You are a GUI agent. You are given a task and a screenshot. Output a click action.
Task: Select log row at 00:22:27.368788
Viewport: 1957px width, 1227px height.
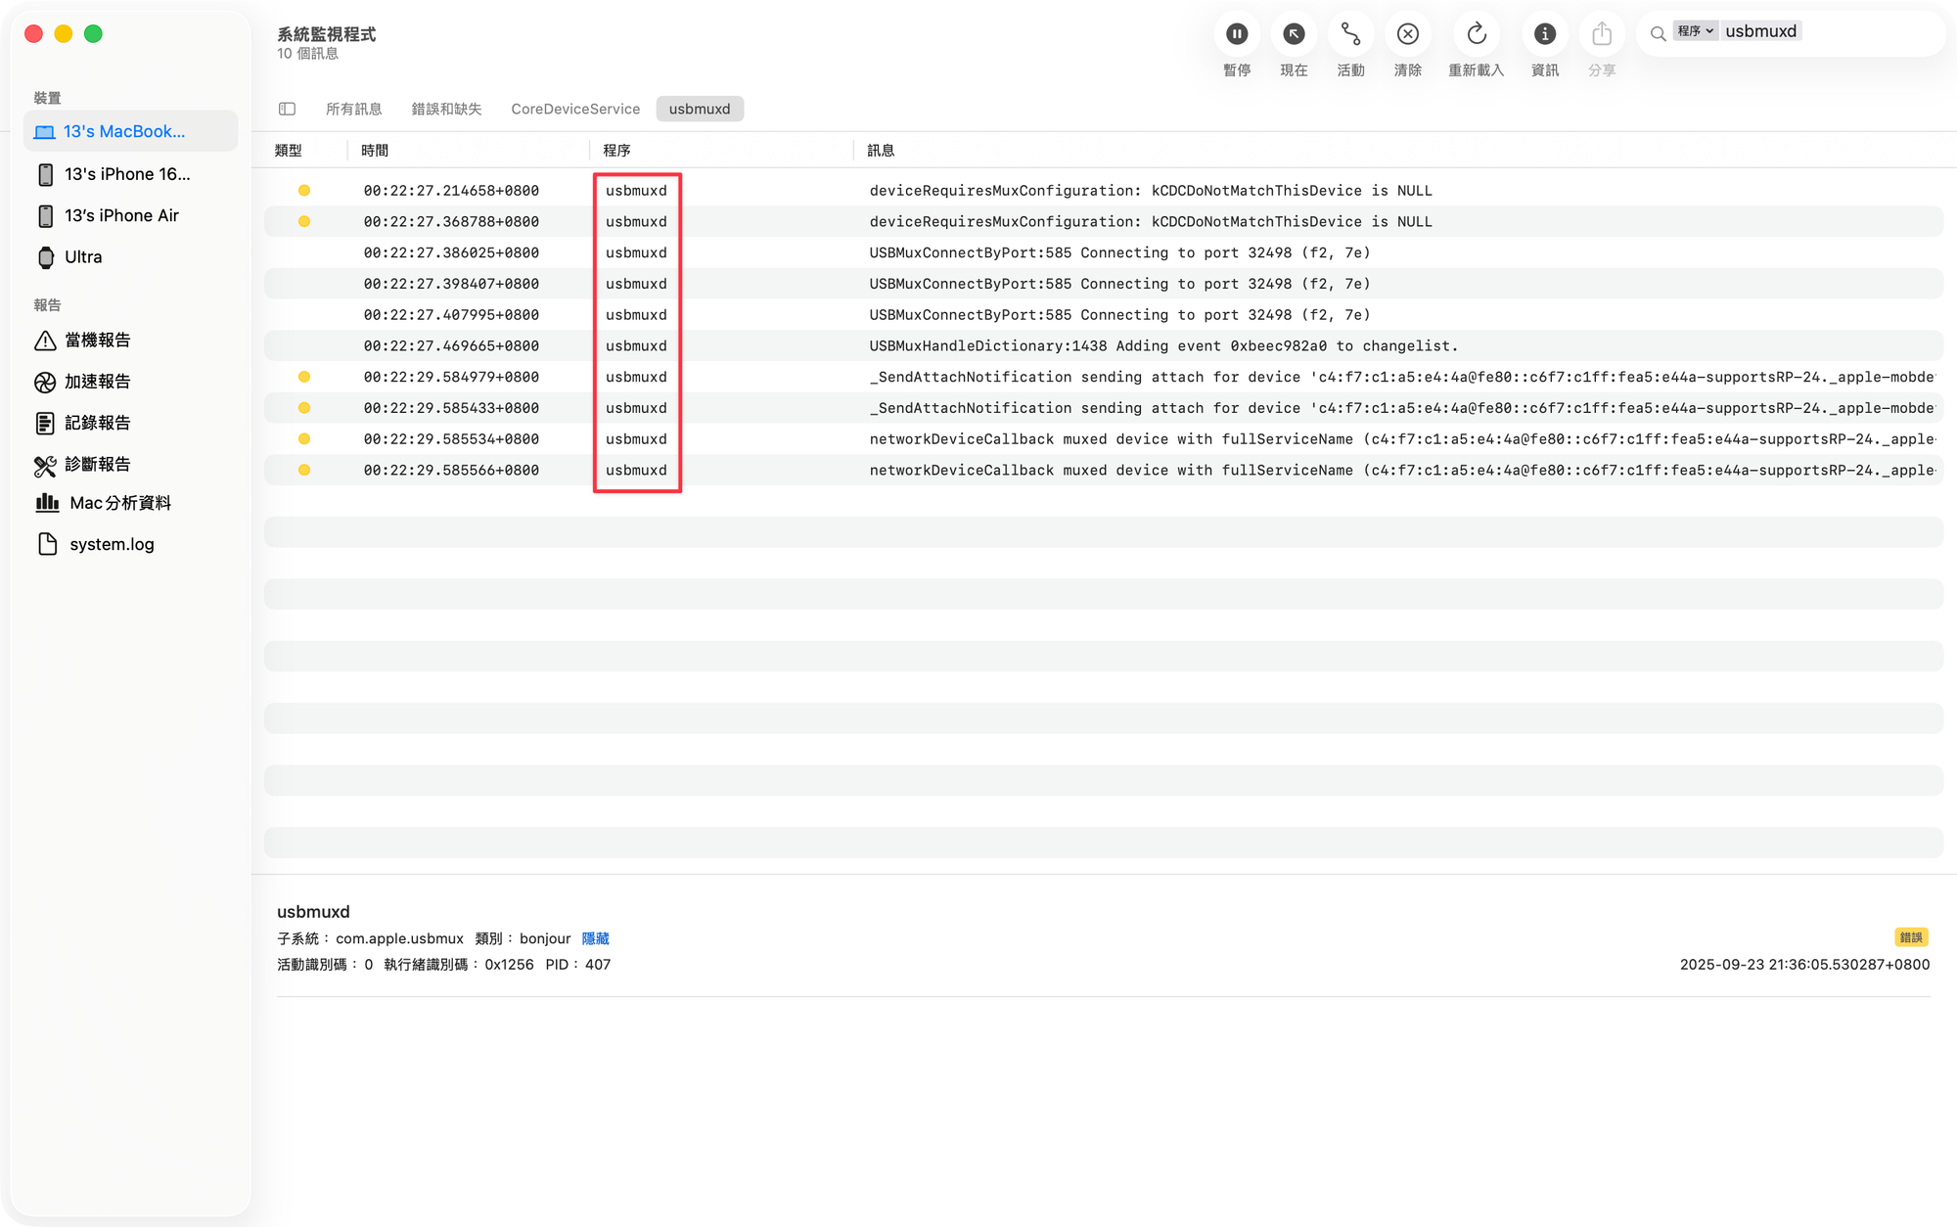tap(1103, 221)
